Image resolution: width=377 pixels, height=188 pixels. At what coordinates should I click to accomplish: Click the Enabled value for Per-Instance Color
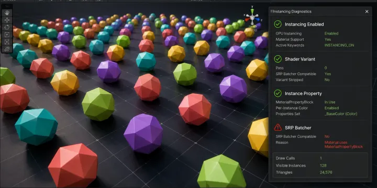click(331, 108)
